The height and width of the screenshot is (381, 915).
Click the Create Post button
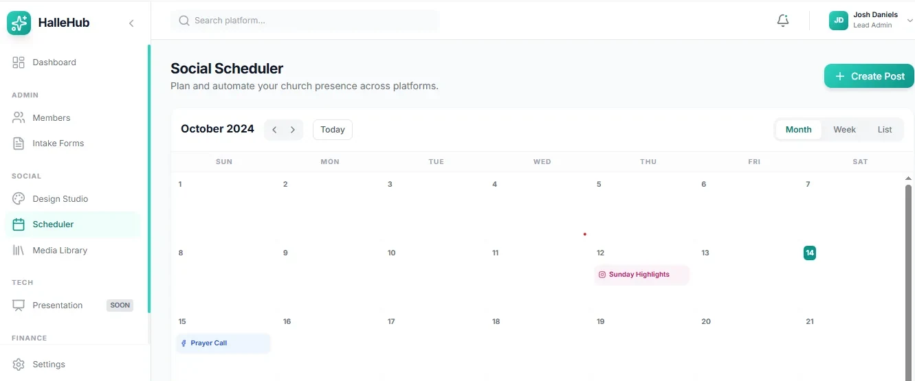tap(869, 76)
